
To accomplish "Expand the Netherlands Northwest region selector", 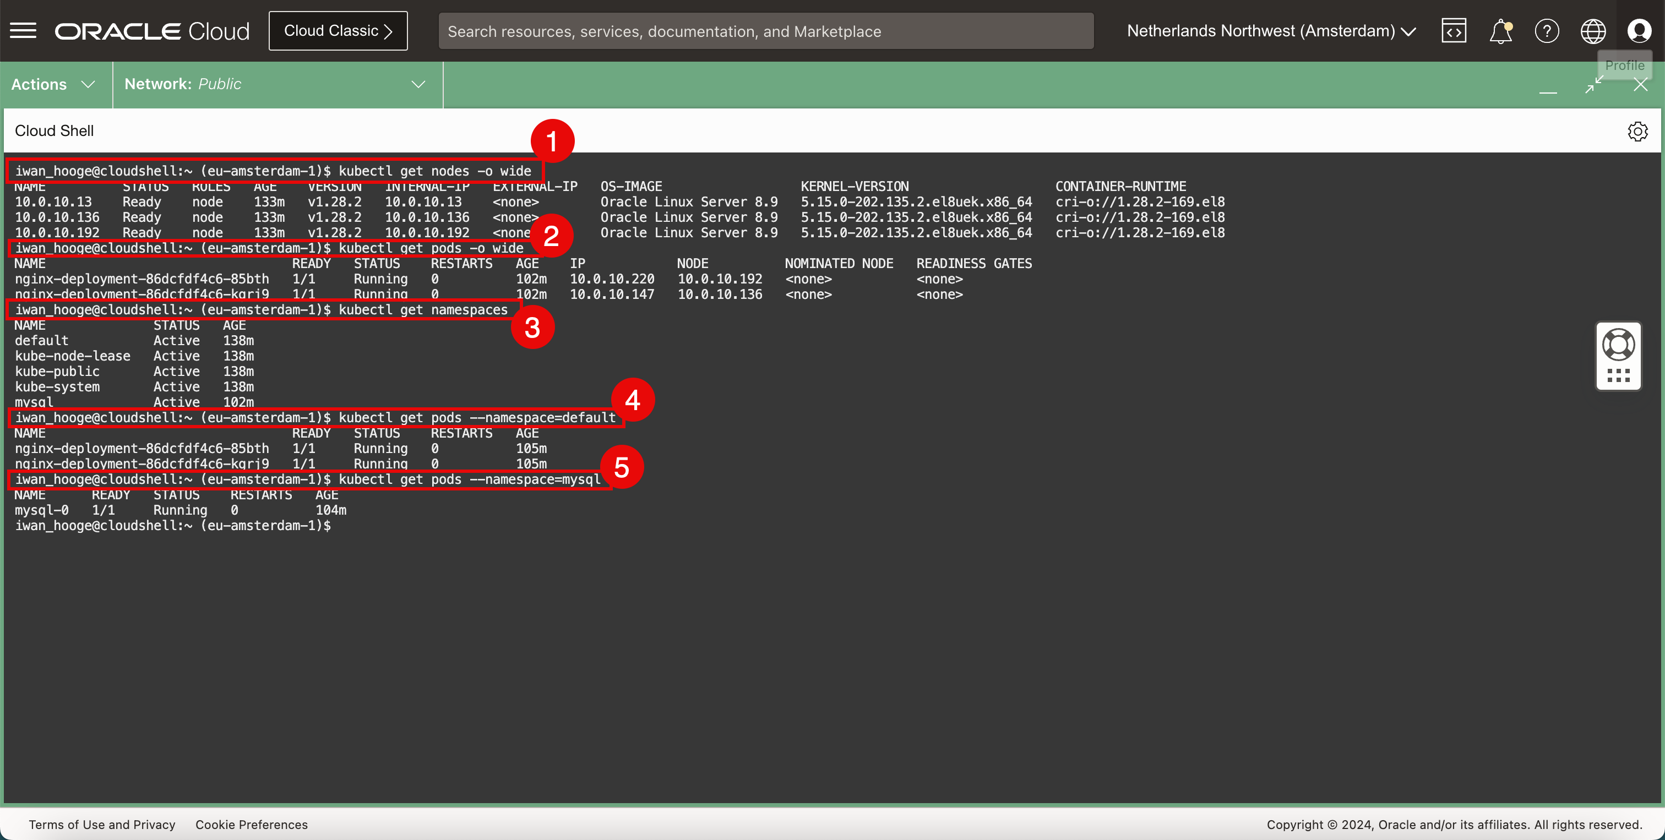I will click(1271, 30).
